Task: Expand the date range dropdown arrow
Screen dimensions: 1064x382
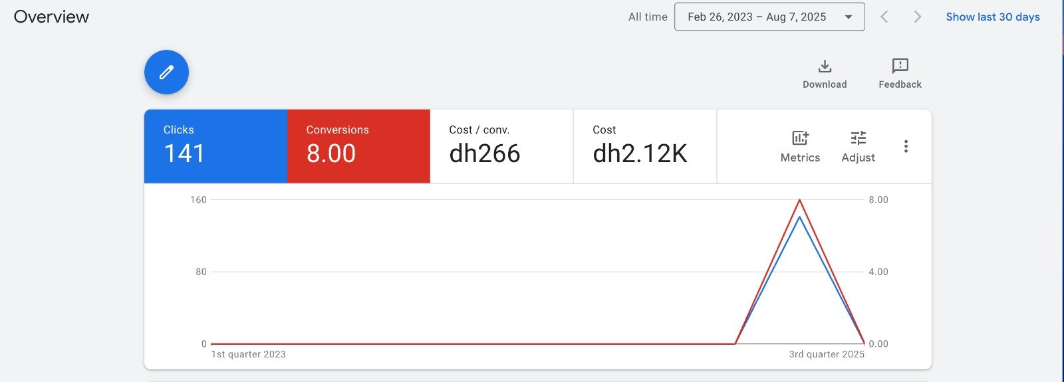Action: tap(849, 17)
